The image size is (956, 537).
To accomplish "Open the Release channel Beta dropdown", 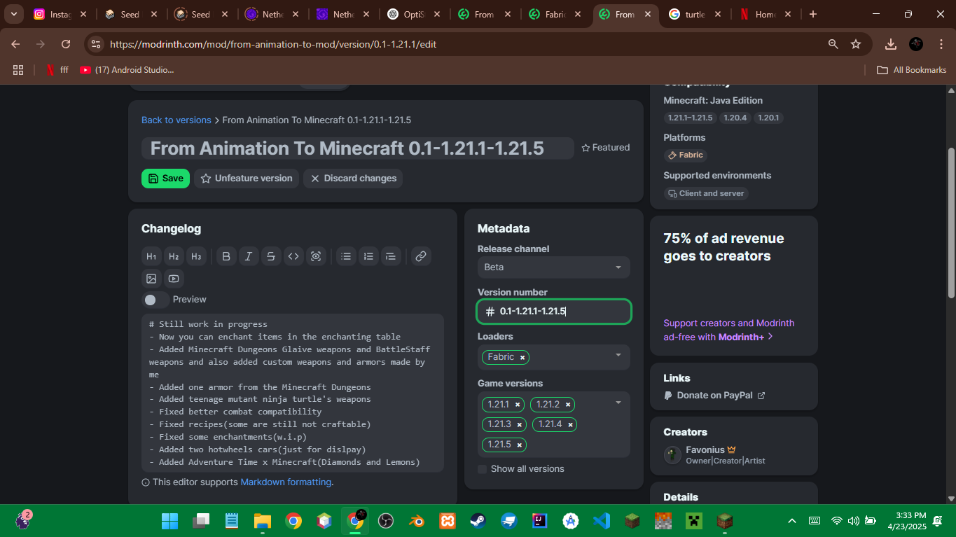I will [553, 267].
